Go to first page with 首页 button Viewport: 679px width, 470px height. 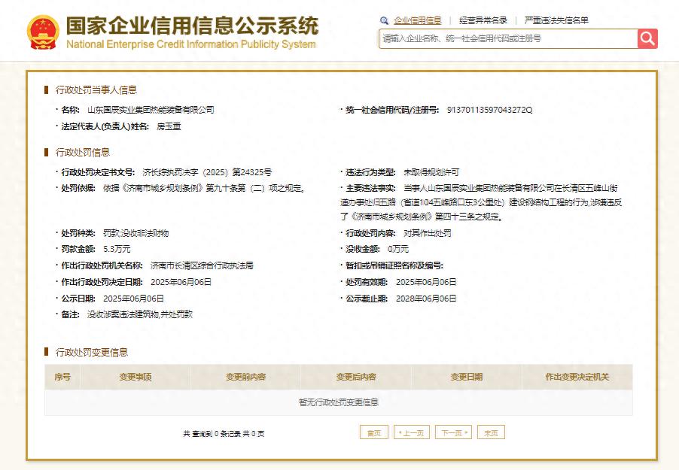coord(373,432)
